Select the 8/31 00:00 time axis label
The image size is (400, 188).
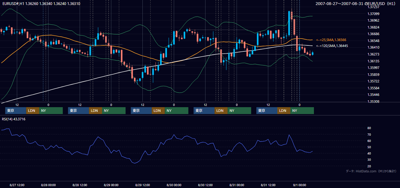pos(237,185)
